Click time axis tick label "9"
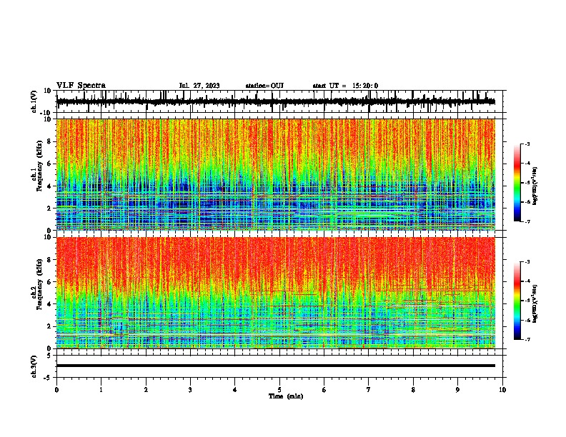 click(x=457, y=390)
